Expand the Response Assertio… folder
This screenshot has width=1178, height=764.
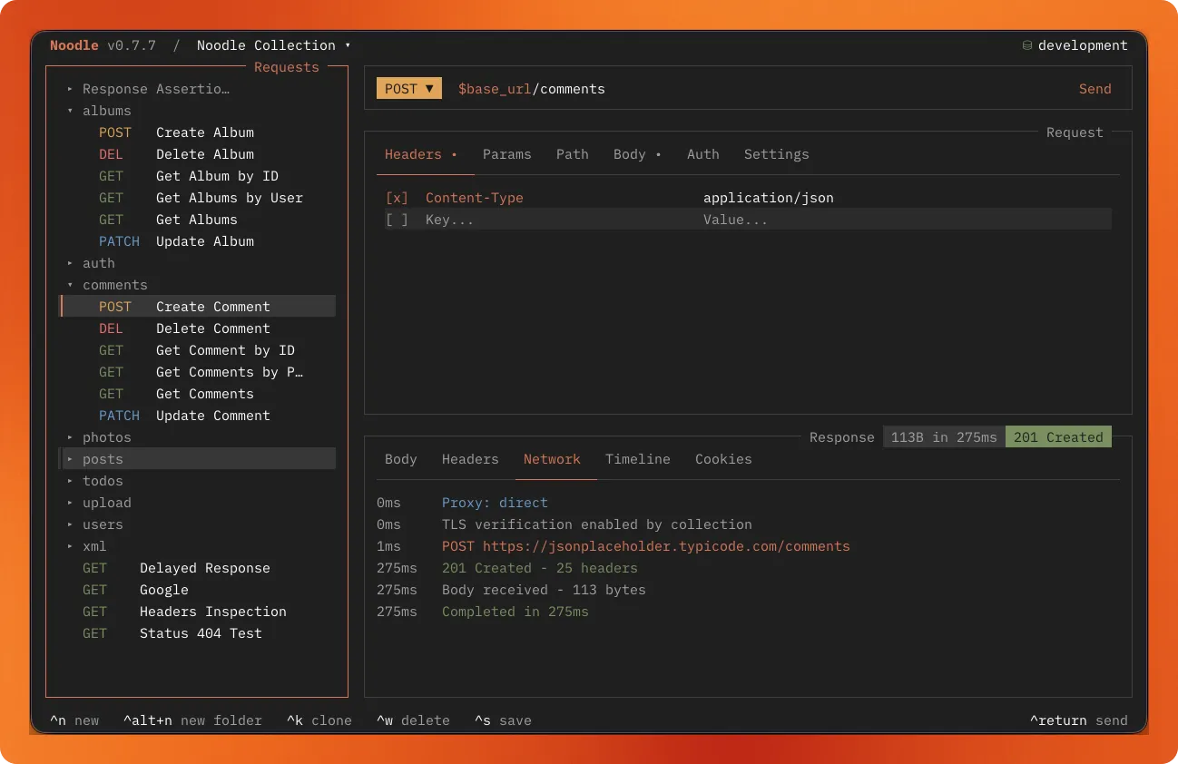click(x=148, y=89)
